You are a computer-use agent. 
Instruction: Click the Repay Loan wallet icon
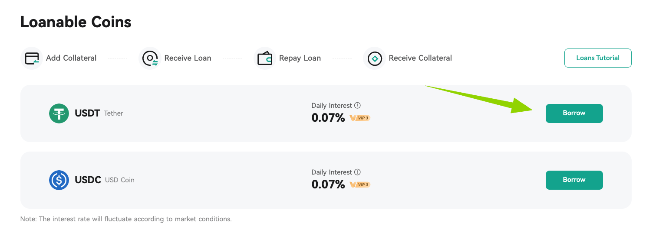coord(265,58)
